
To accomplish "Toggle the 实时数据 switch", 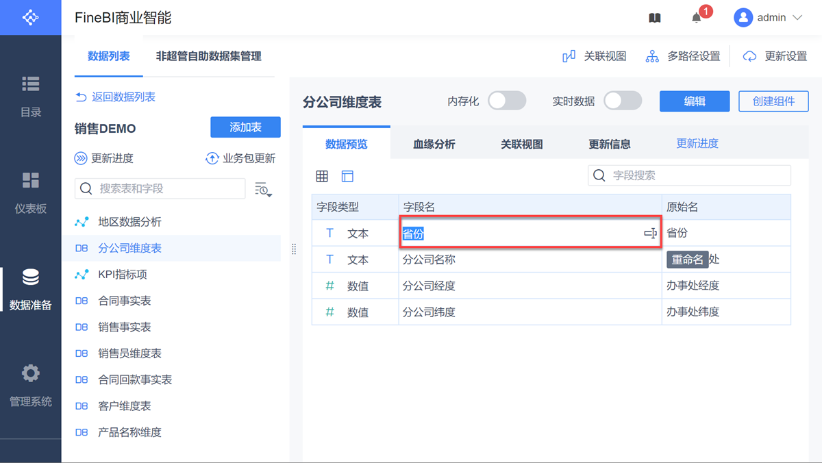I will (622, 101).
